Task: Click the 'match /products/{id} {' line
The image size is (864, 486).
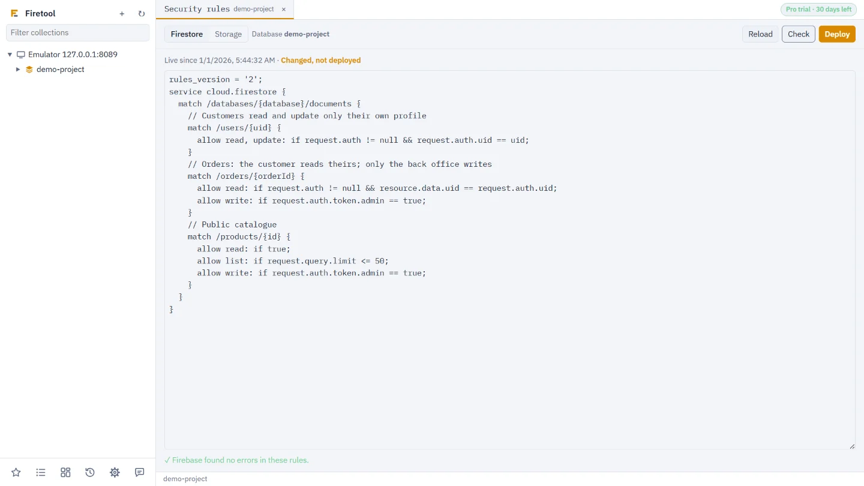Action: pyautogui.click(x=239, y=237)
